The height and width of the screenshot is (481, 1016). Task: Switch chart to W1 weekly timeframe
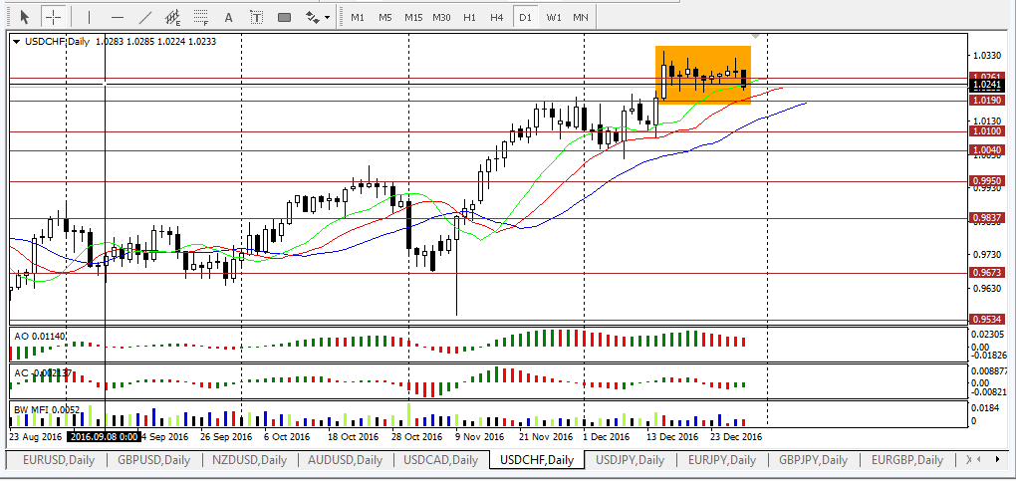pos(554,18)
